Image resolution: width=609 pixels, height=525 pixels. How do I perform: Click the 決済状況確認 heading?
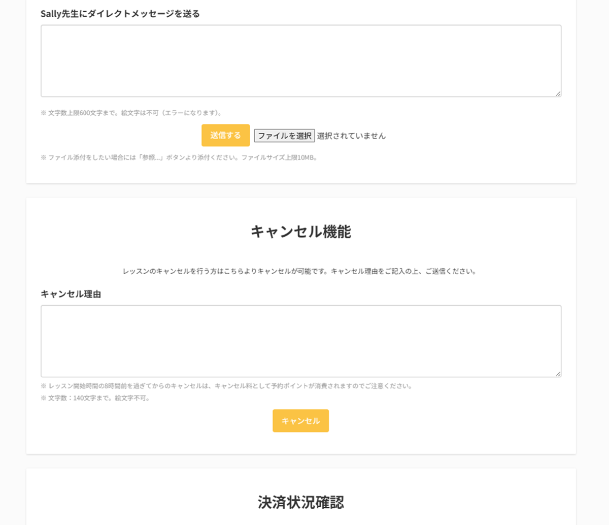(300, 502)
